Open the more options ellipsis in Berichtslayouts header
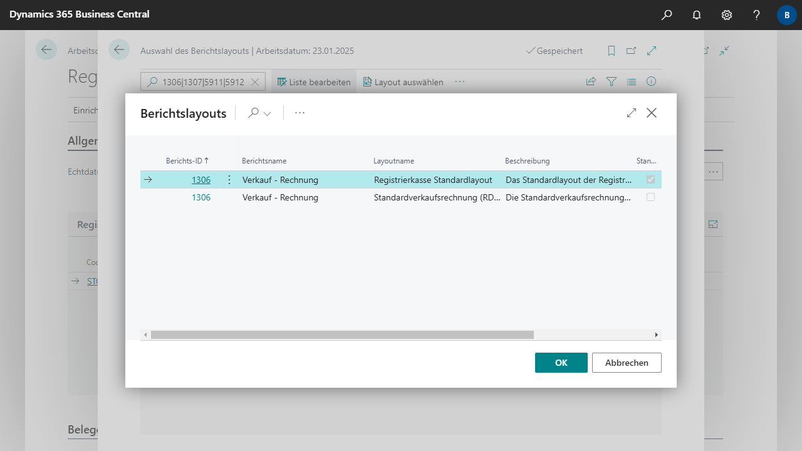Screen dimensions: 802x451 tap(299, 113)
